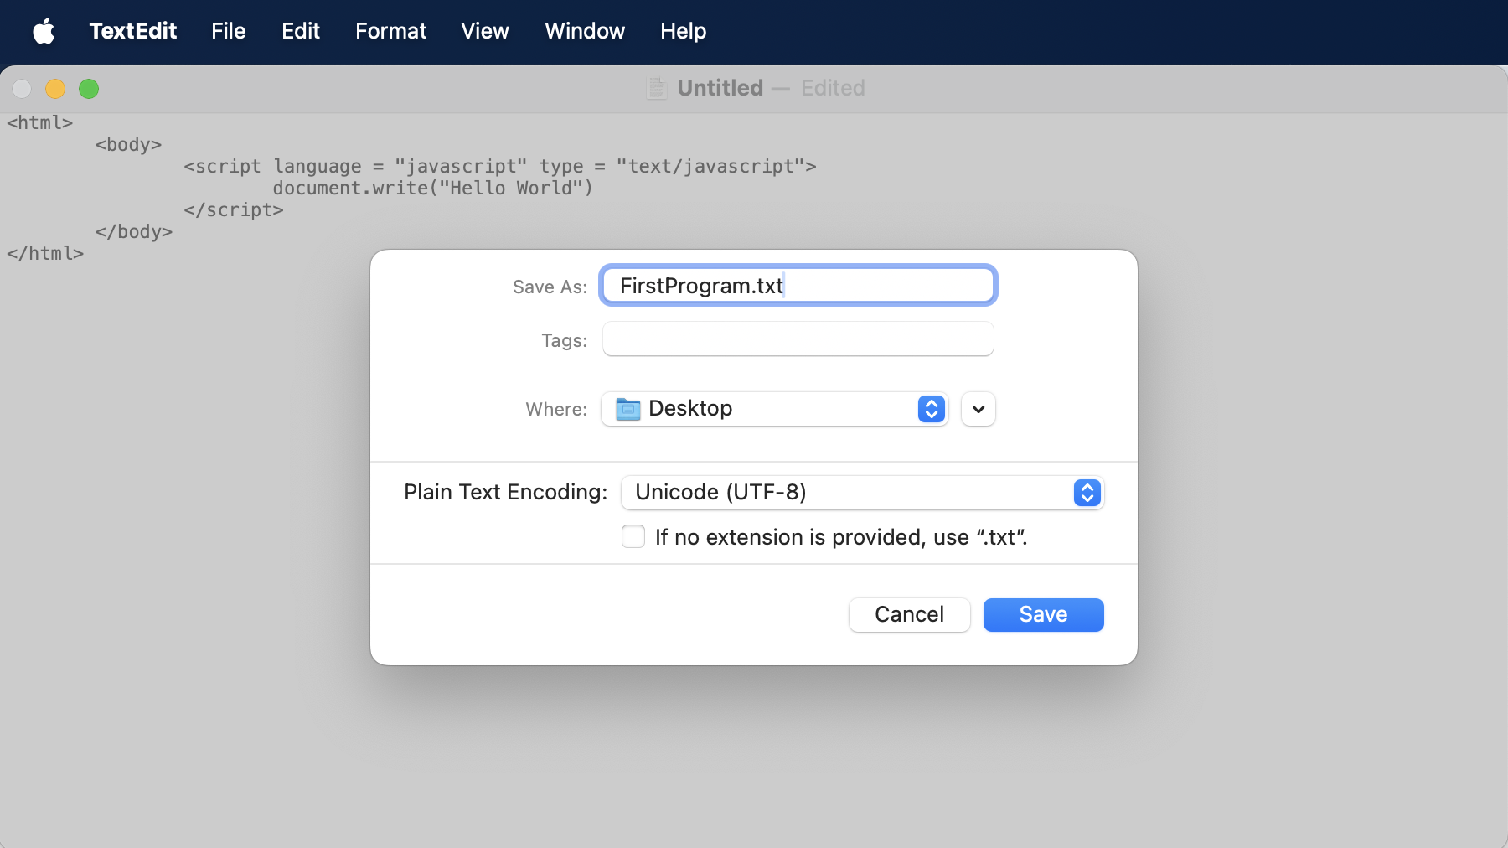Open the TextEdit application menu
Screen dimensions: 1508x848
[x=132, y=31]
